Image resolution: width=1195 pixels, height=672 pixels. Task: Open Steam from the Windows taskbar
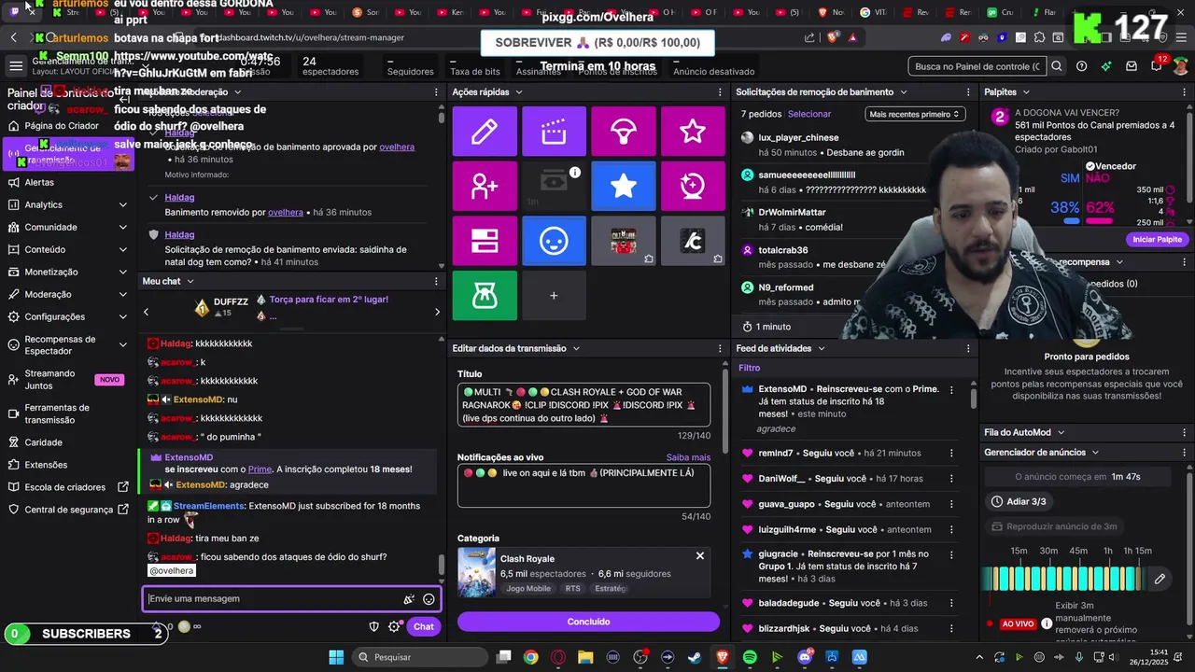pyautogui.click(x=695, y=657)
